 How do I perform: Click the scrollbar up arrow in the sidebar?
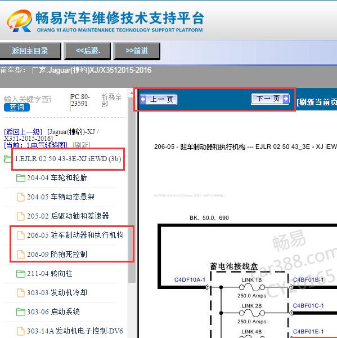click(x=132, y=93)
